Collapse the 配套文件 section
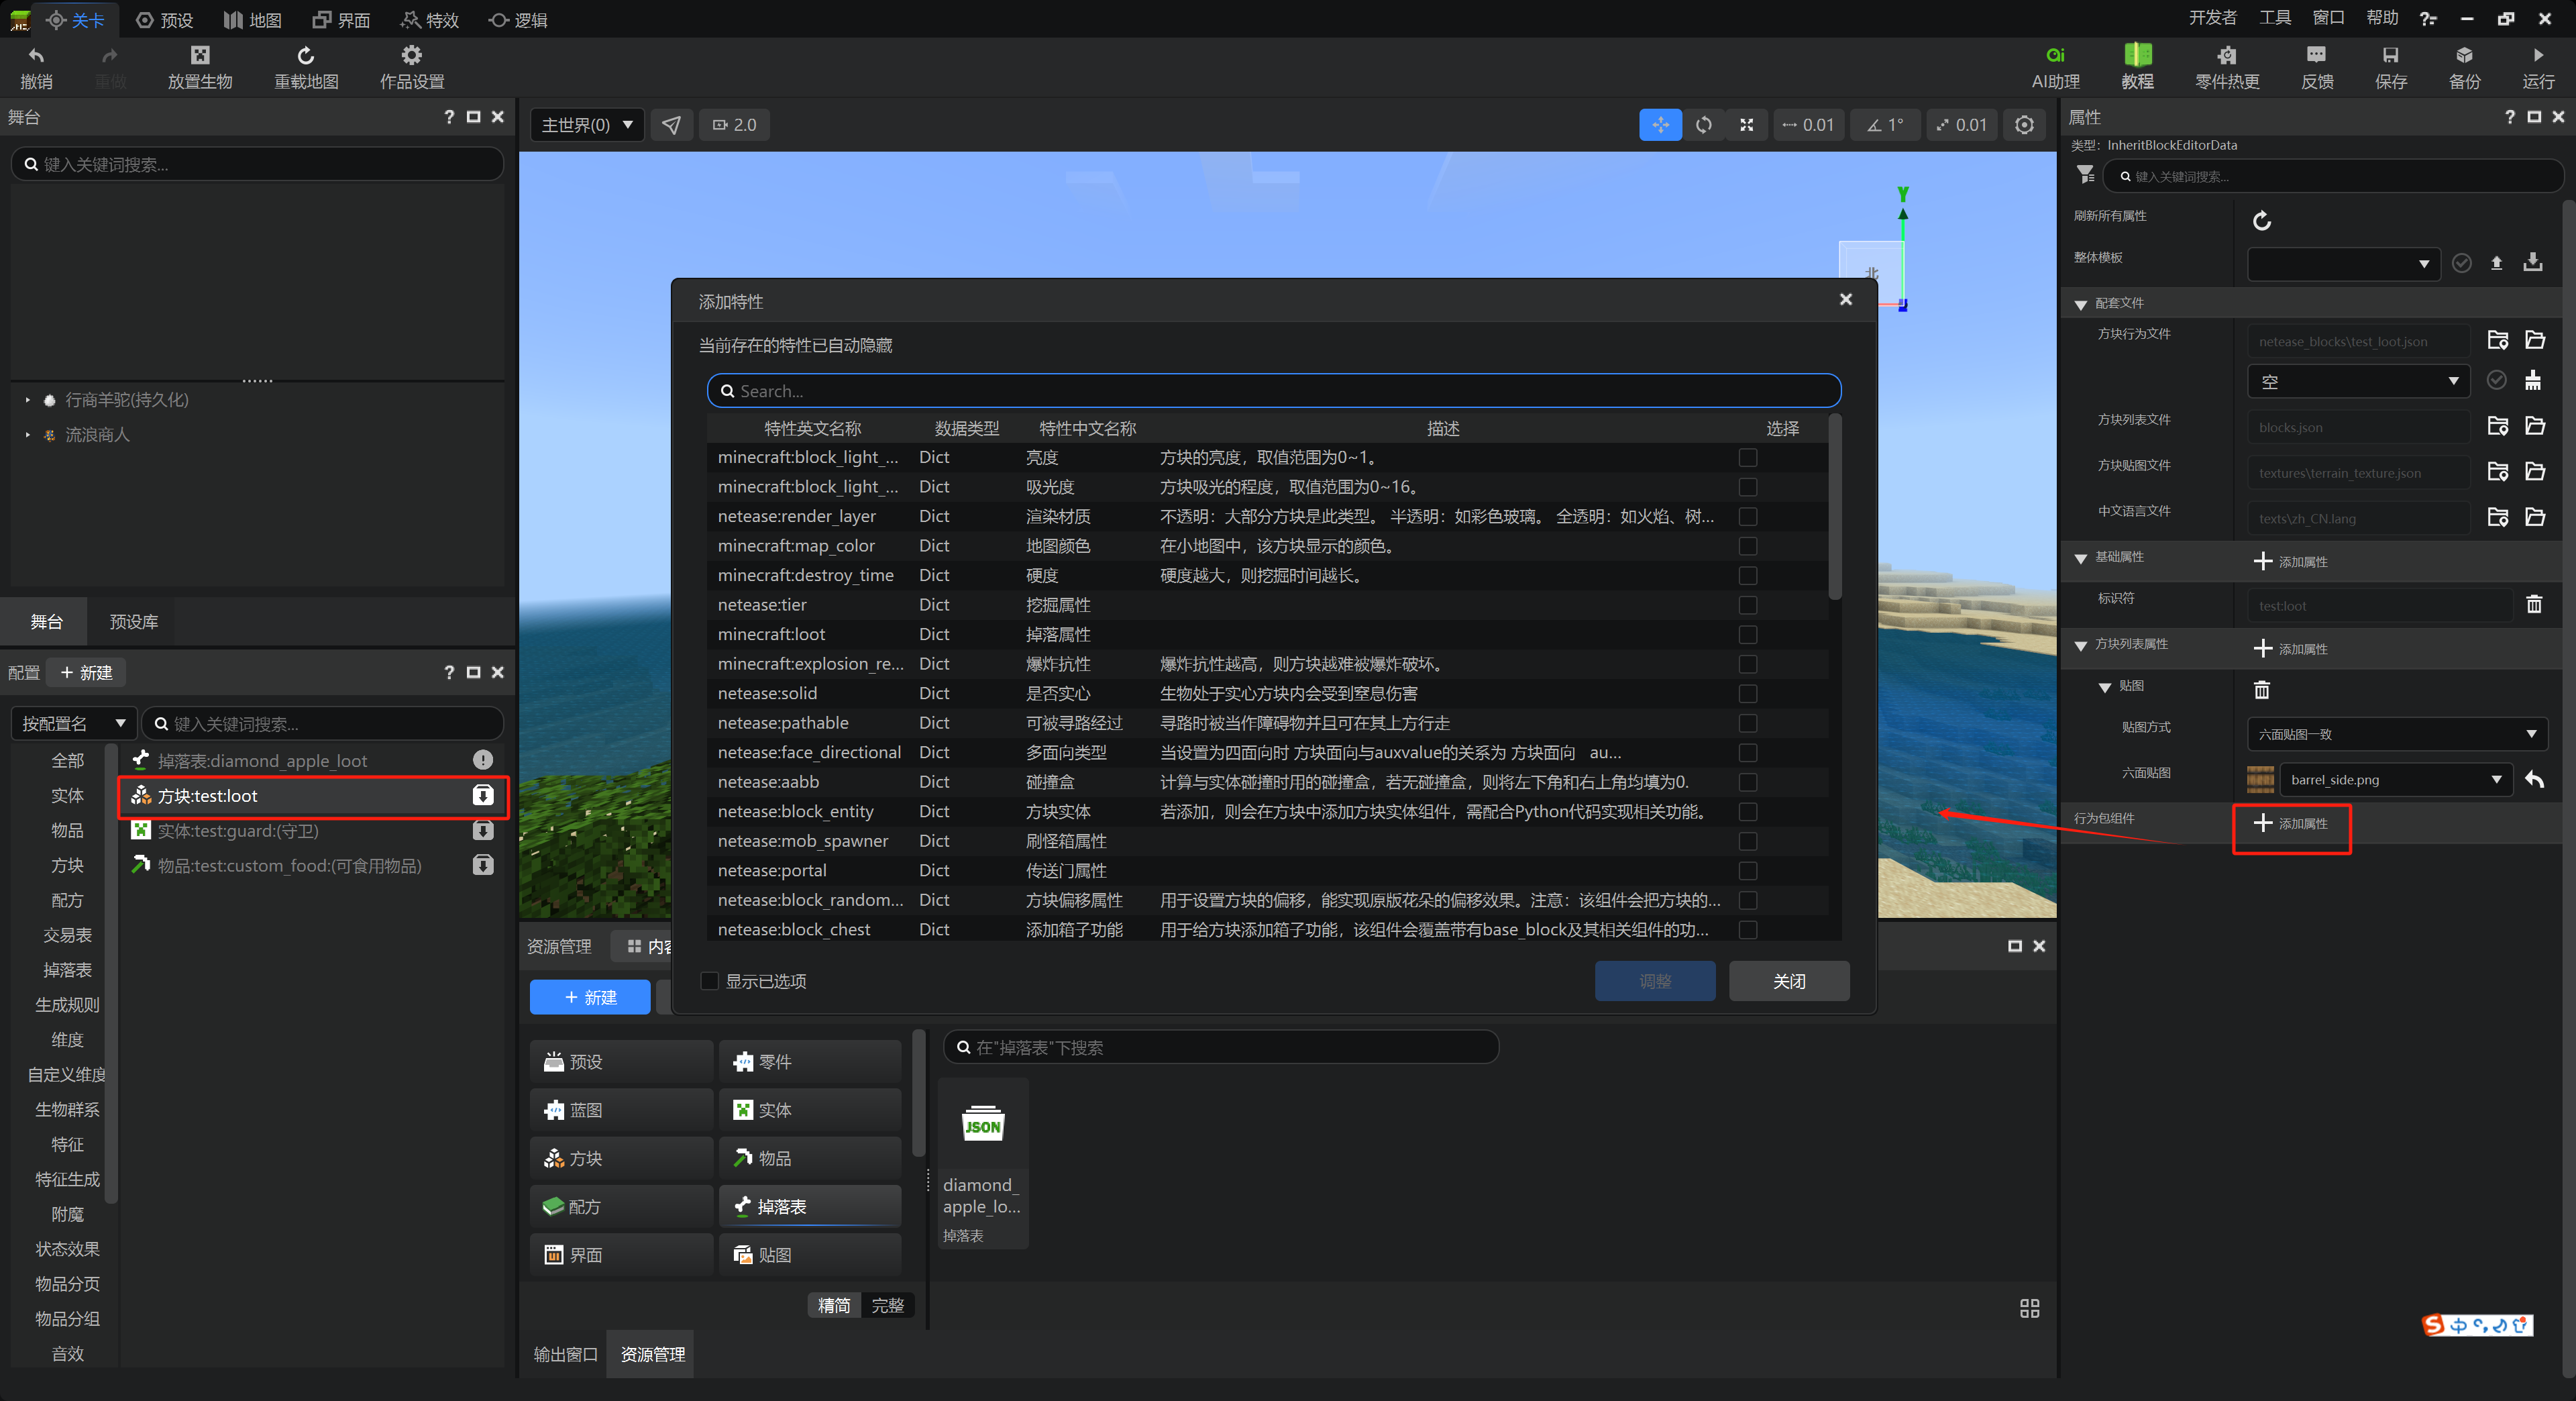Viewport: 2576px width, 1401px height. [x=2081, y=304]
